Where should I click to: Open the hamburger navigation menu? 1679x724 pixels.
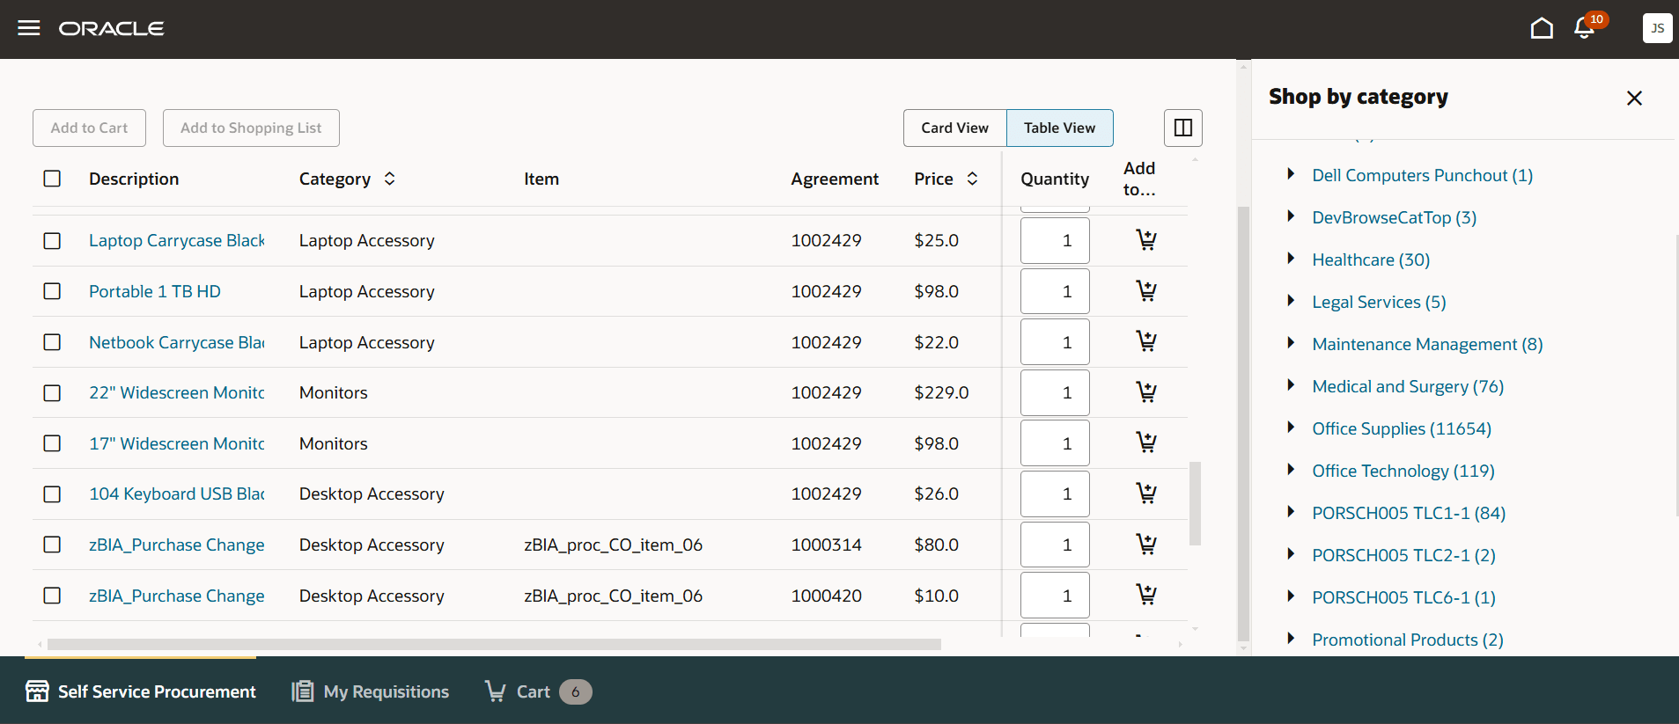tap(29, 28)
